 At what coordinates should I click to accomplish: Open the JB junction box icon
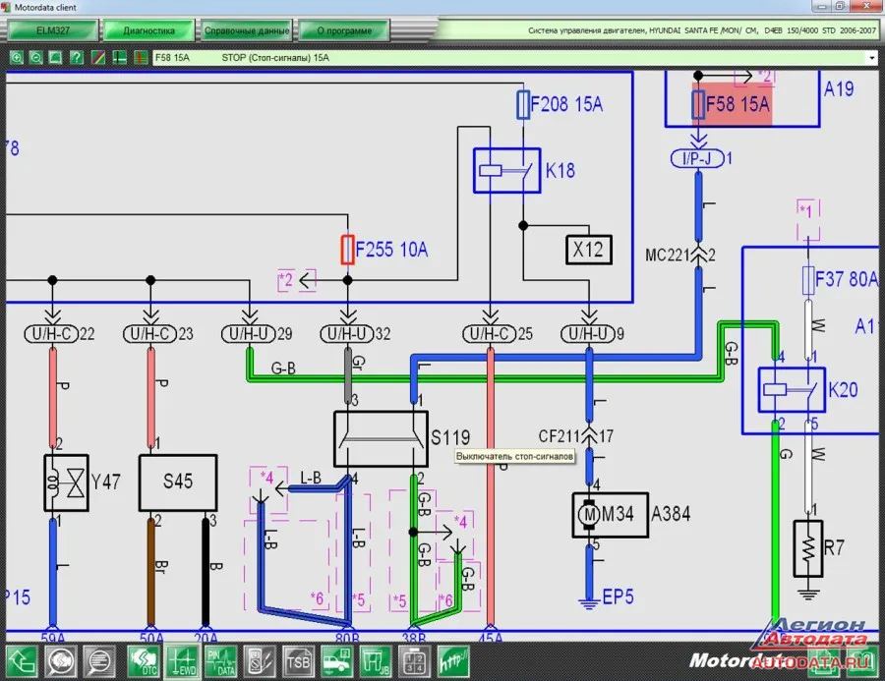tap(376, 660)
